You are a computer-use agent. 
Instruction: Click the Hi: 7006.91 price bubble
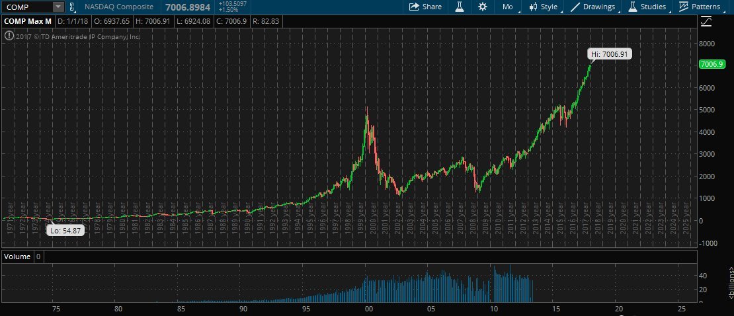[610, 54]
